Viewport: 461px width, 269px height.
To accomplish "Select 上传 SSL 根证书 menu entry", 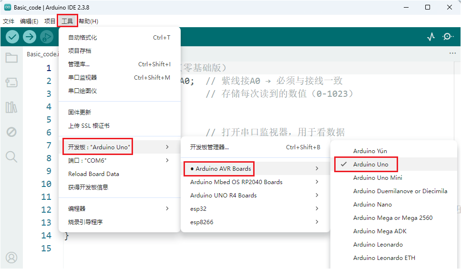I will [x=119, y=126].
